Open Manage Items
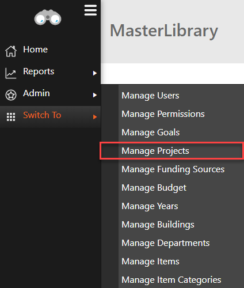 coord(150,262)
